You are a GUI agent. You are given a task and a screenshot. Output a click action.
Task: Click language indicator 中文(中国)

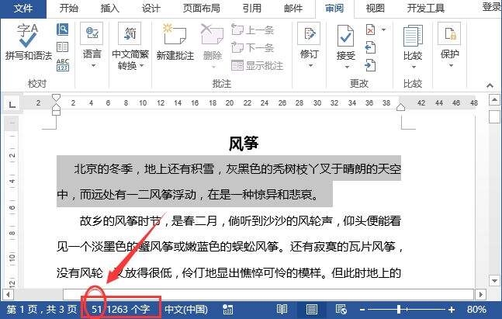(x=186, y=310)
